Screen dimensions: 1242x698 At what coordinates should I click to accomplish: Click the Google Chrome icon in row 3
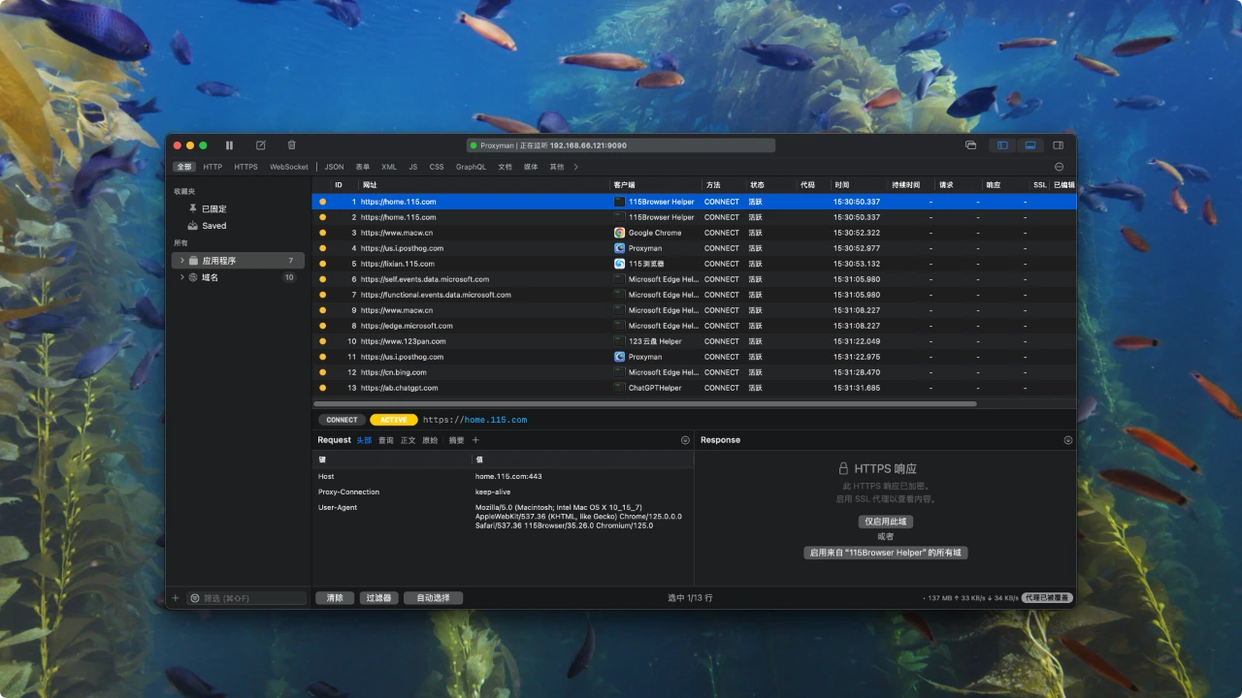point(619,233)
